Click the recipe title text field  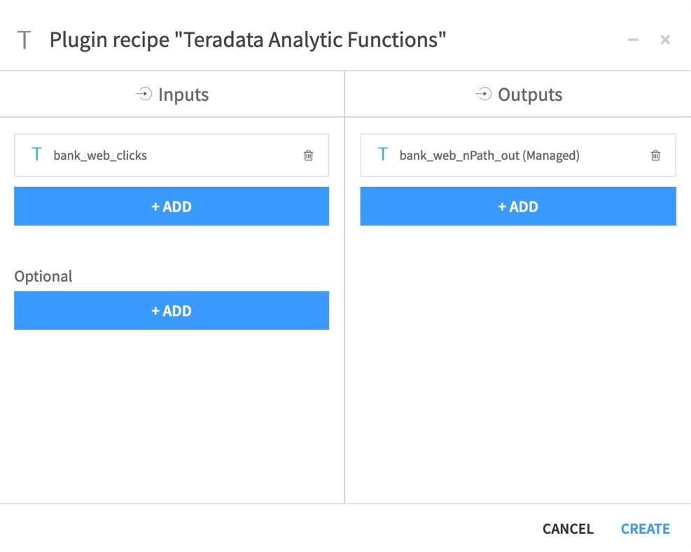[x=245, y=39]
